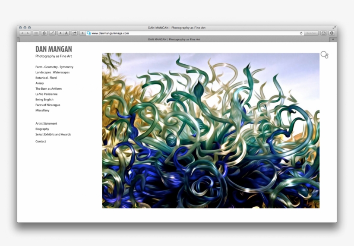This screenshot has width=354, height=246.
Task: Open Select Exhibits and Awards page
Action: [53, 134]
